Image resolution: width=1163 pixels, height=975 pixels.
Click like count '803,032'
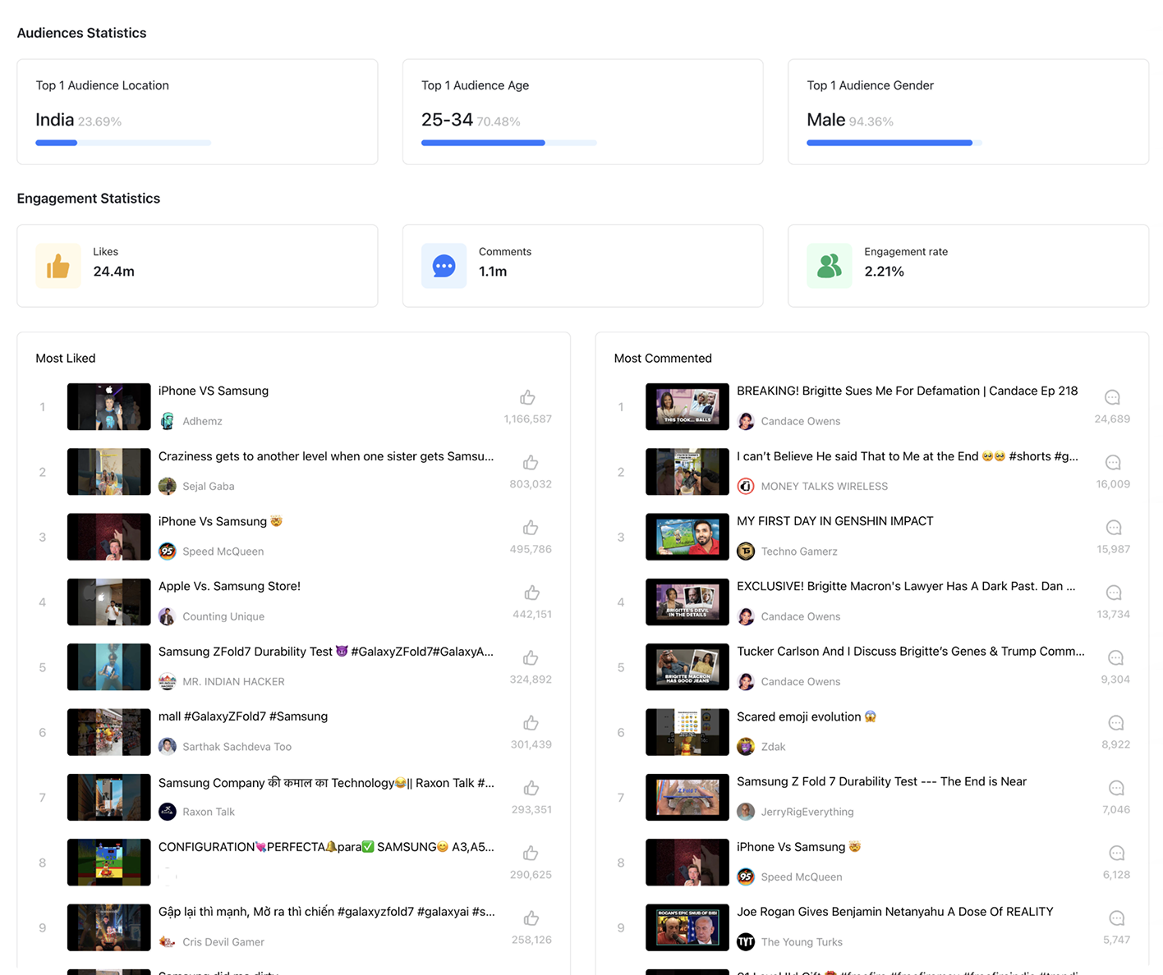[531, 484]
